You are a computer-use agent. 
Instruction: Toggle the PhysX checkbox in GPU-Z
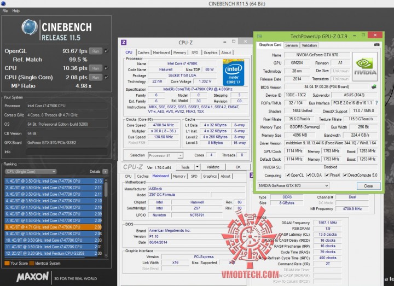[x=327, y=176]
